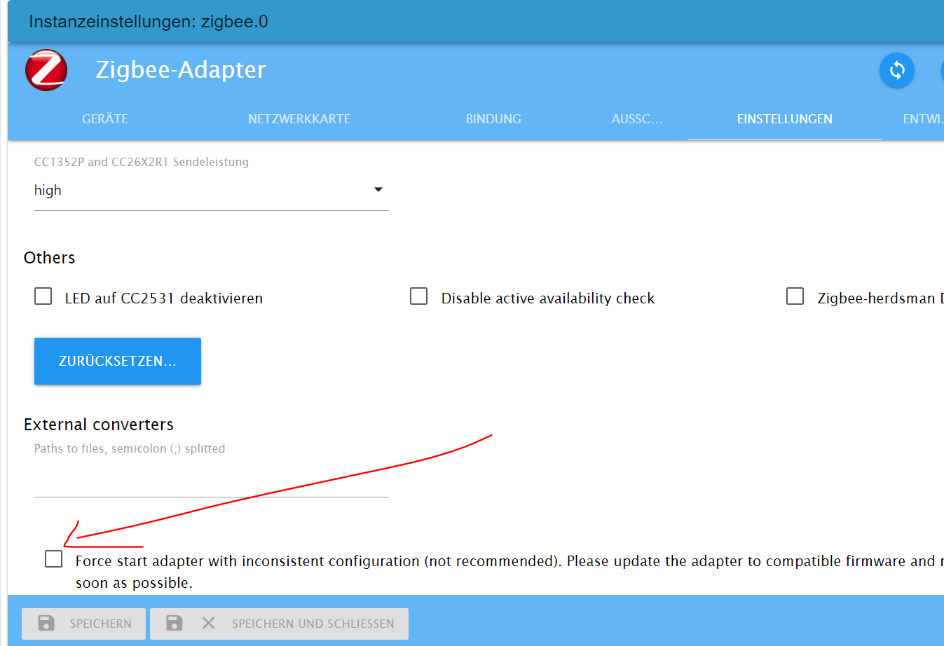Click the X icon on Speichern und Schliessen
Screen dimensions: 944x646
point(208,623)
